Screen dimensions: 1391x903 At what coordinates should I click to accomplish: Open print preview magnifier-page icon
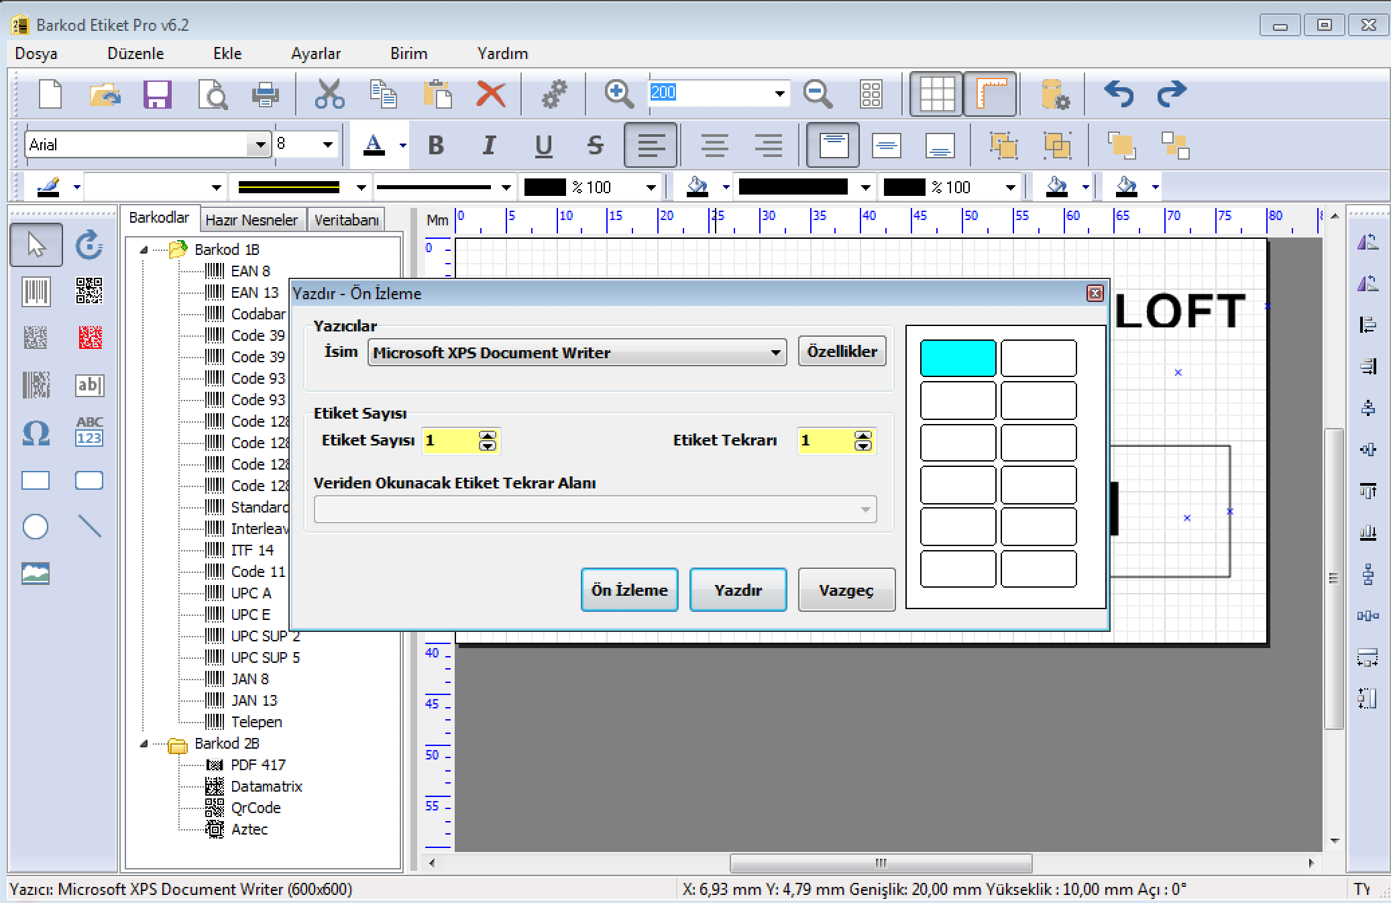(213, 94)
